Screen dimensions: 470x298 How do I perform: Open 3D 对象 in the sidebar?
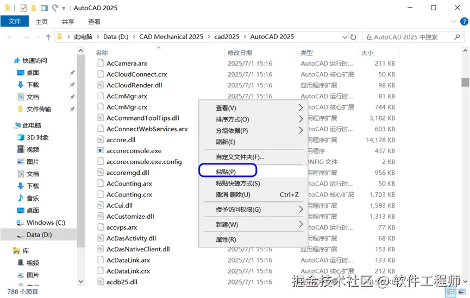37,137
